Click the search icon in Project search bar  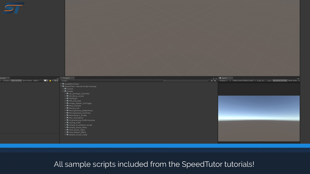click(165, 80)
